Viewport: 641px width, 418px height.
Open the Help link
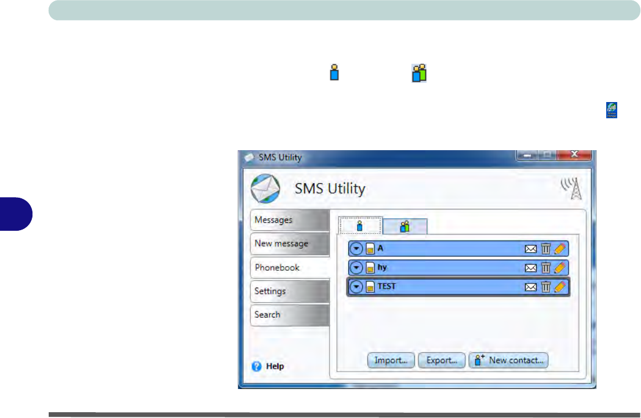click(269, 366)
